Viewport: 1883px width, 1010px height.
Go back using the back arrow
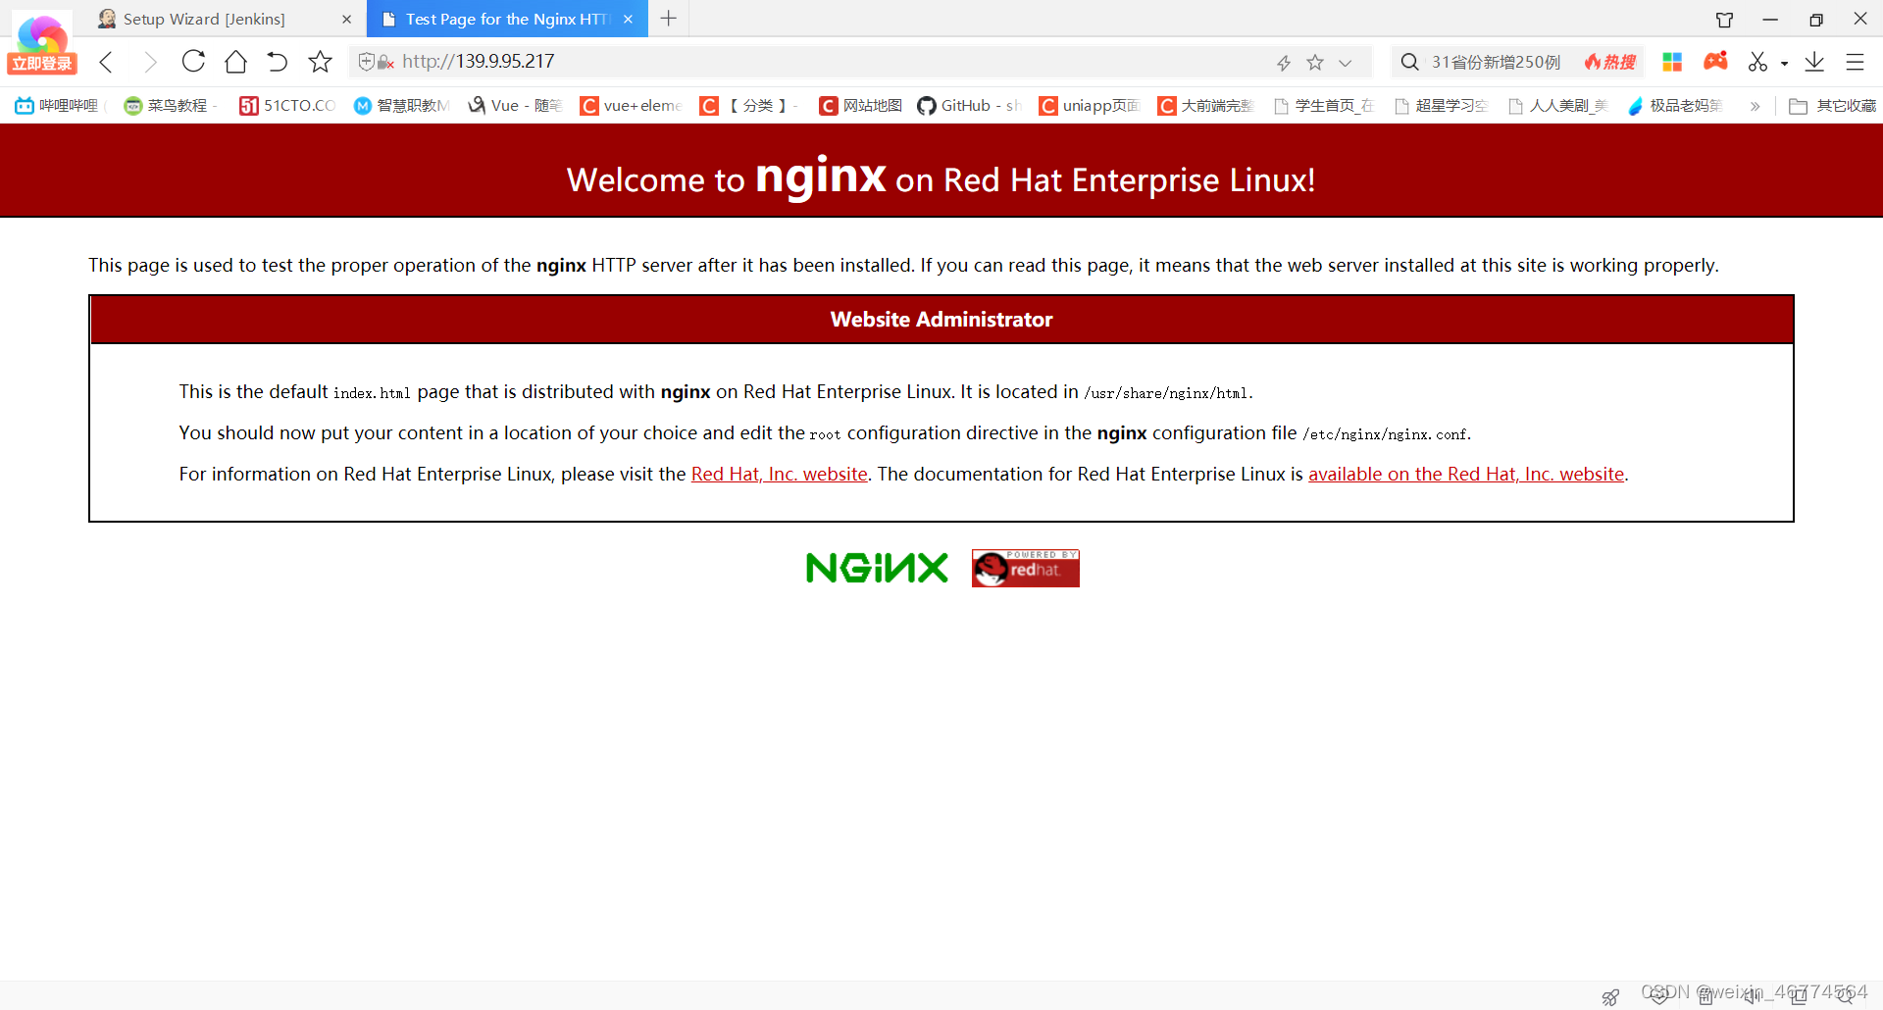[x=107, y=62]
